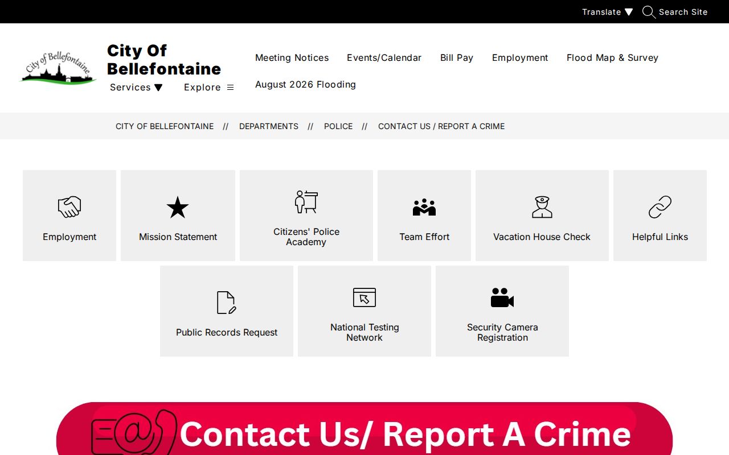729x455 pixels.
Task: Click the Security Camera Registration camera icon
Action: pyautogui.click(x=502, y=297)
